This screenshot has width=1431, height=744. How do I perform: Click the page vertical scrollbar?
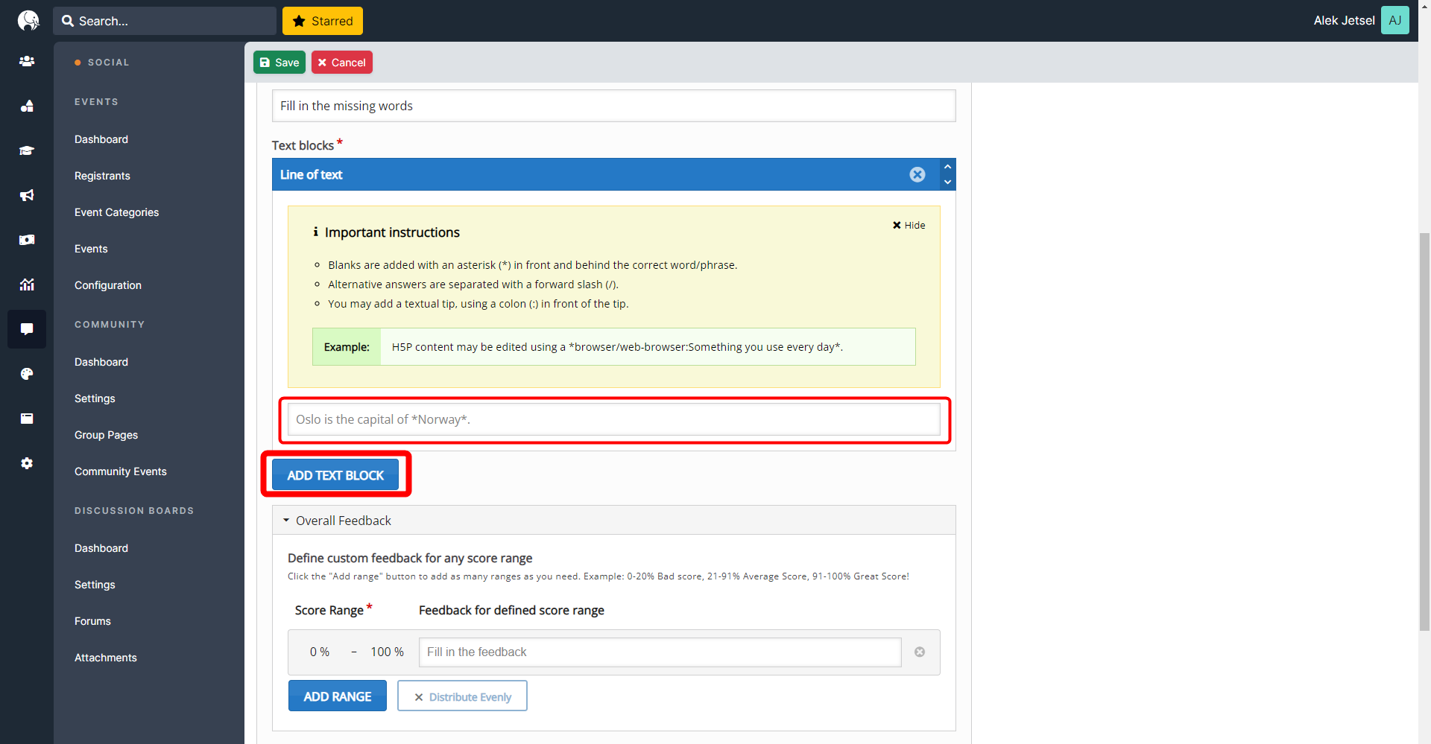tap(1424, 430)
